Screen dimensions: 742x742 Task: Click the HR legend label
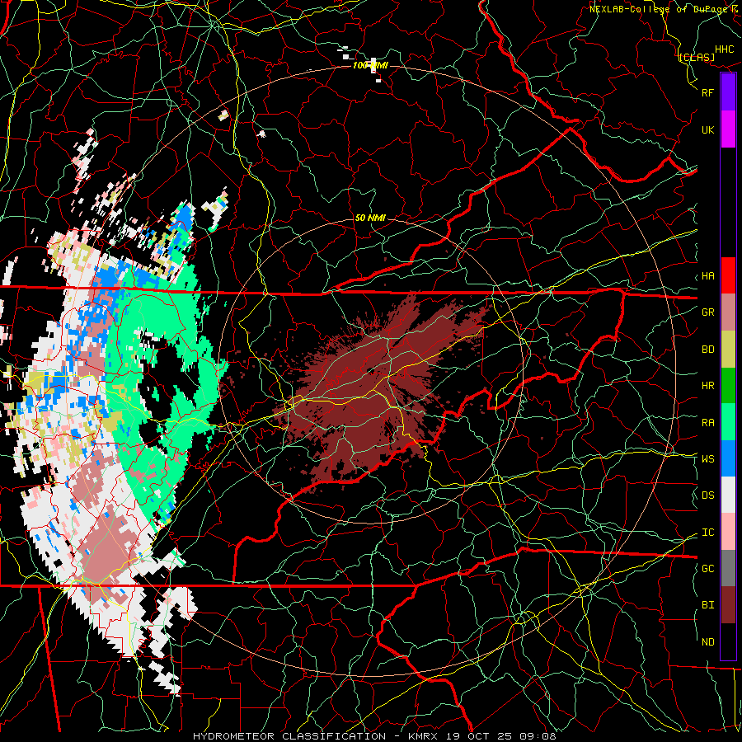(708, 386)
